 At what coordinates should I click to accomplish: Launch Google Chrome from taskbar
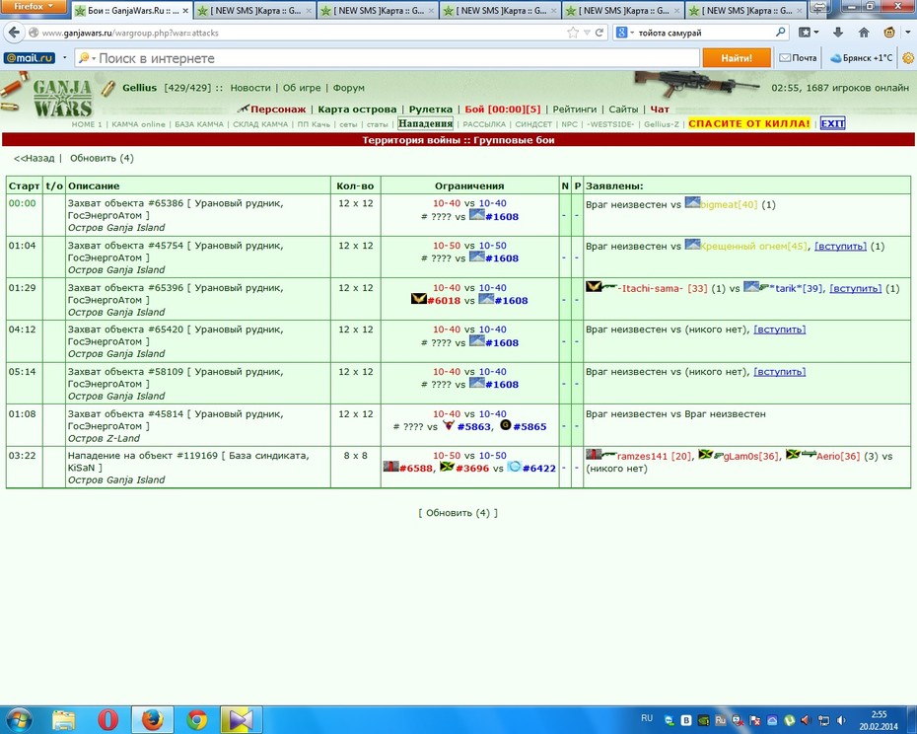pos(197,719)
